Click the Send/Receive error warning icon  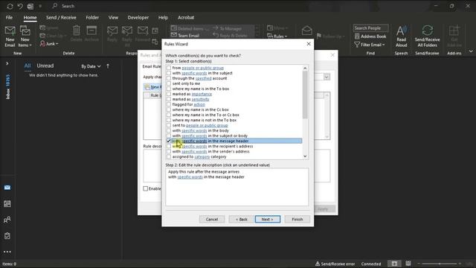[318, 264]
